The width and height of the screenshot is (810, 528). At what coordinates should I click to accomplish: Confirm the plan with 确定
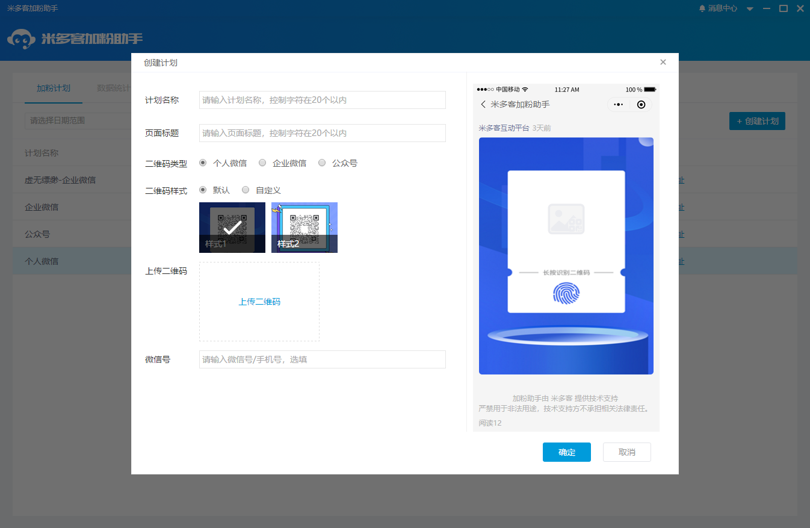click(x=566, y=452)
